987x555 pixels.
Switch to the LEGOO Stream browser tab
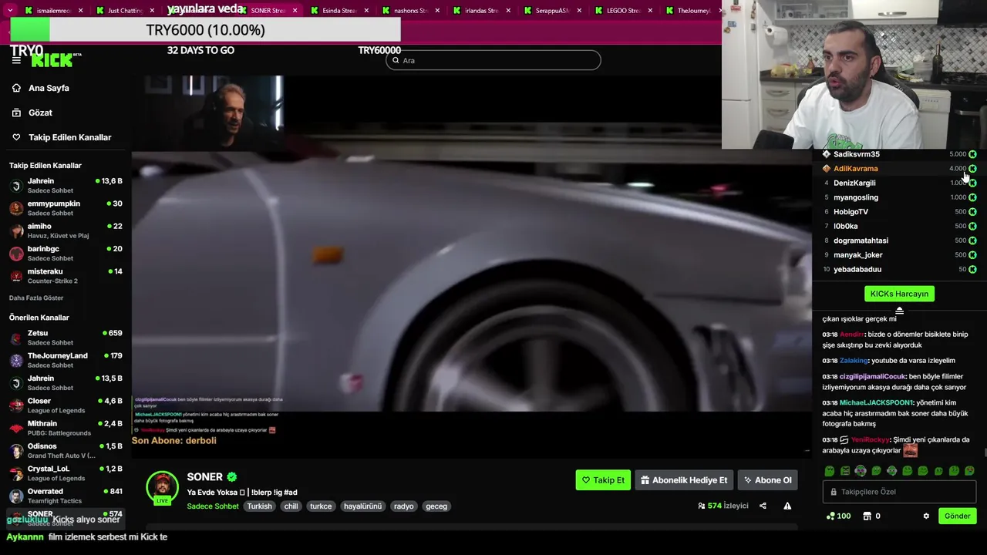[624, 11]
